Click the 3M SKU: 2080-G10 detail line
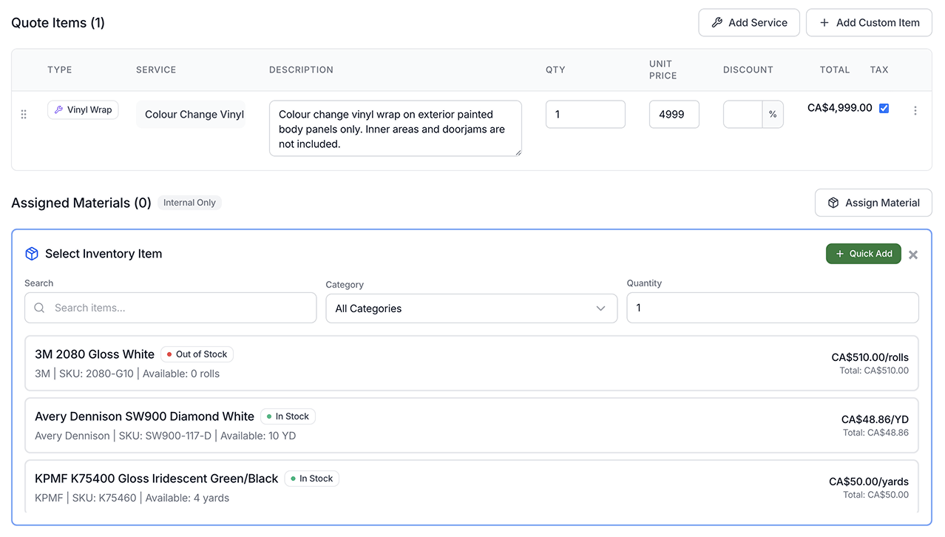The height and width of the screenshot is (537, 945). [127, 374]
